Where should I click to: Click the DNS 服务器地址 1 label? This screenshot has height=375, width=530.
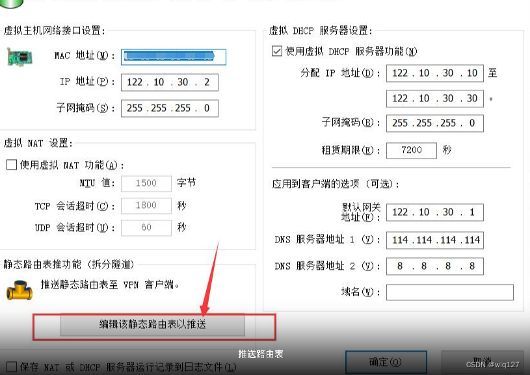[x=328, y=240]
